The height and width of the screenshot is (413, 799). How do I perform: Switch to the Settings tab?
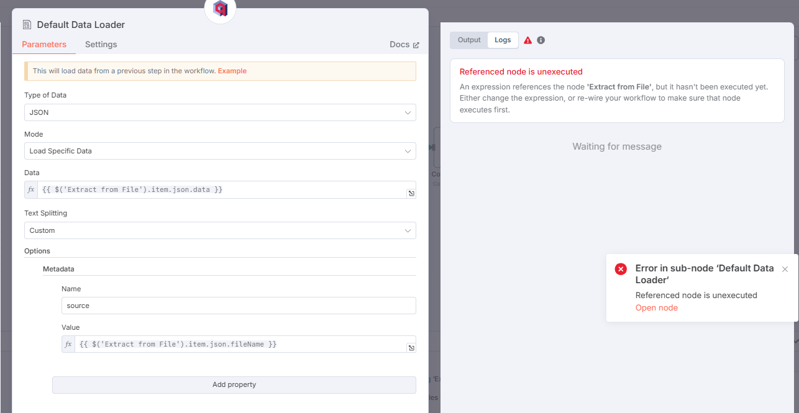click(101, 44)
